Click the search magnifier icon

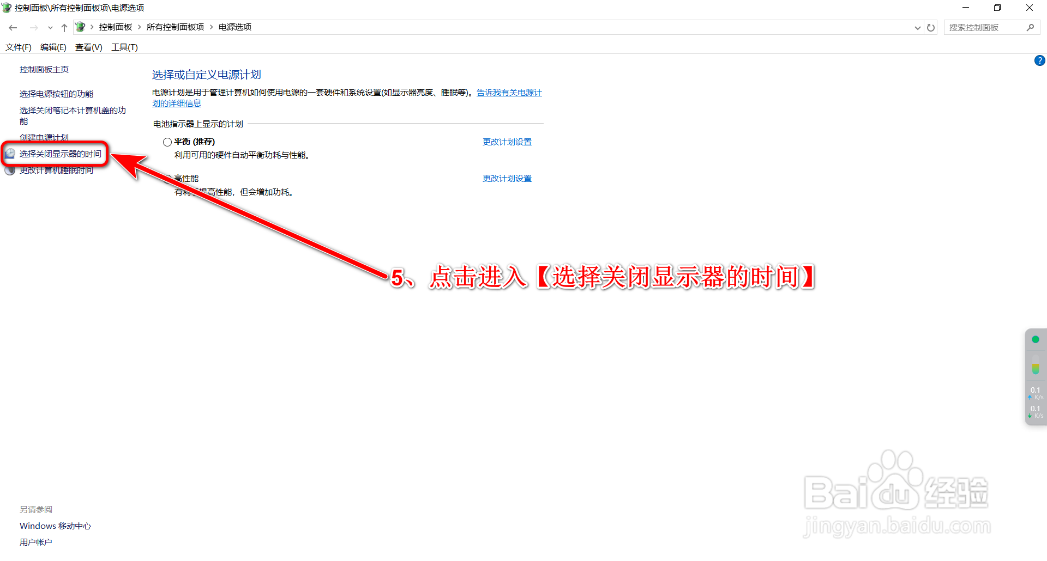1030,27
